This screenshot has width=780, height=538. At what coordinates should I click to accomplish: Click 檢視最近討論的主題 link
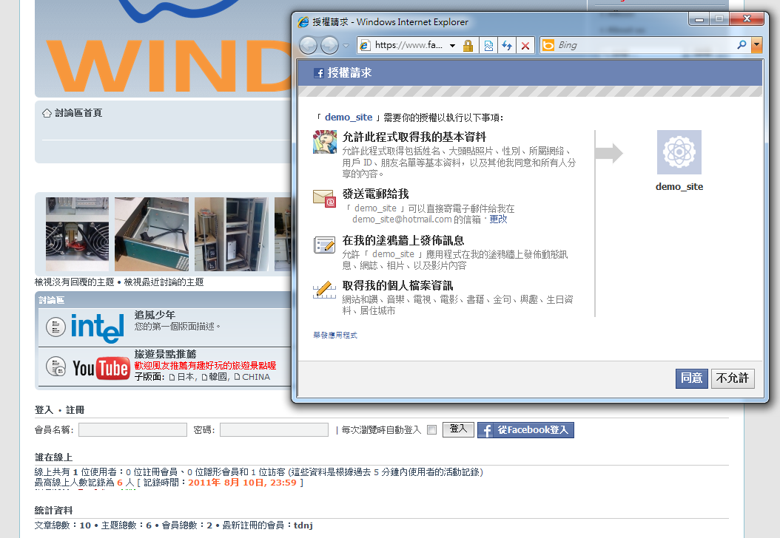[x=164, y=282]
